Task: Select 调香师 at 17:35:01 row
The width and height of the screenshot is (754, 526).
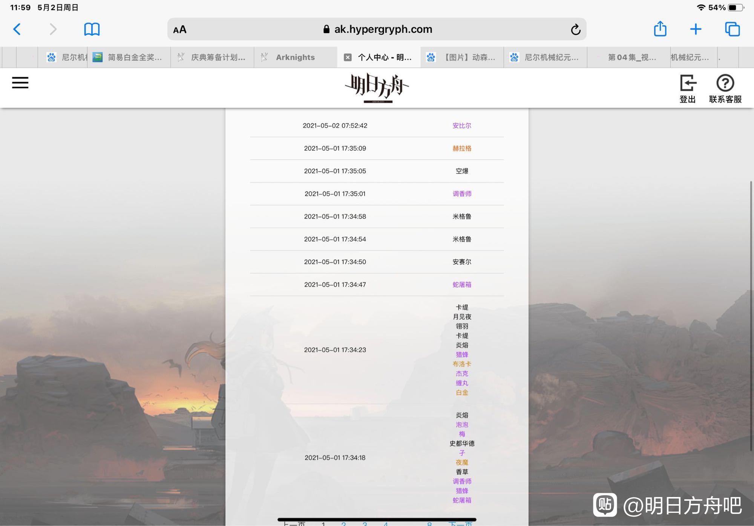Action: click(x=462, y=194)
